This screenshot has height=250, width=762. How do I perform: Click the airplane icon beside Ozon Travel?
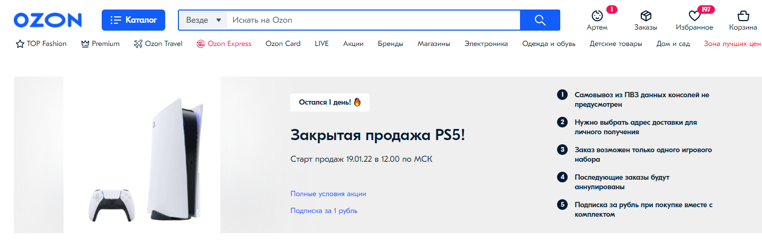click(139, 44)
